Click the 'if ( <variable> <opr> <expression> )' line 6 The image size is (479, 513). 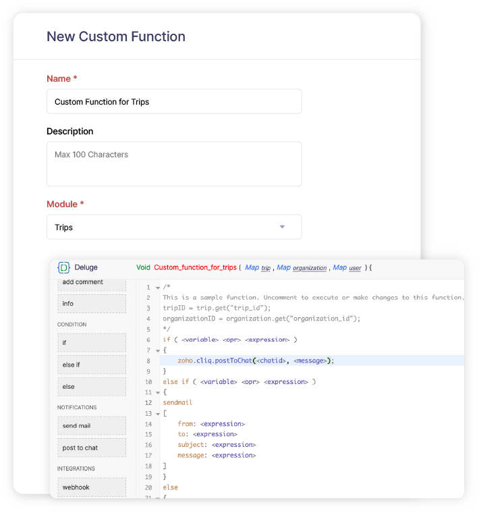coord(230,340)
